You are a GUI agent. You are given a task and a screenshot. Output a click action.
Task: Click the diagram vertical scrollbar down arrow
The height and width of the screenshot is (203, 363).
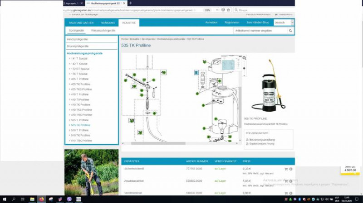pos(240,140)
